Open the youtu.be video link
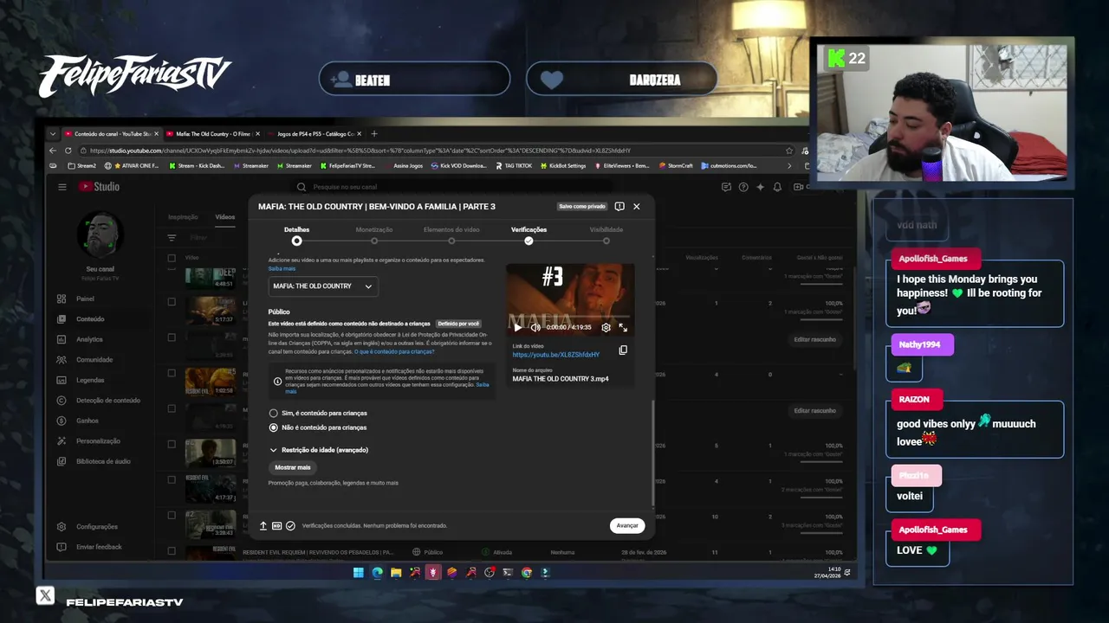Image resolution: width=1109 pixels, height=623 pixels. click(555, 355)
